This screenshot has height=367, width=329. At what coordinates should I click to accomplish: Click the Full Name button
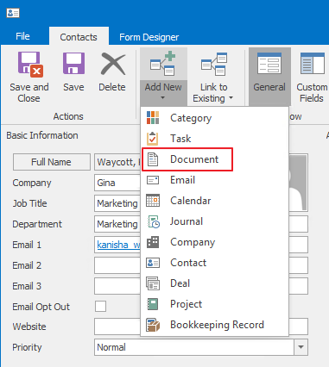tap(51, 162)
